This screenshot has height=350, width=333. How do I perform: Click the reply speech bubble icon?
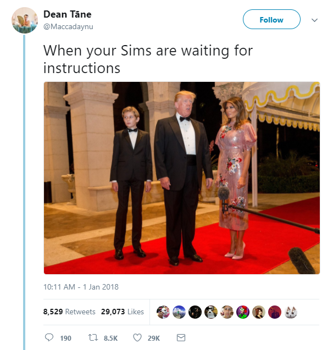point(49,337)
